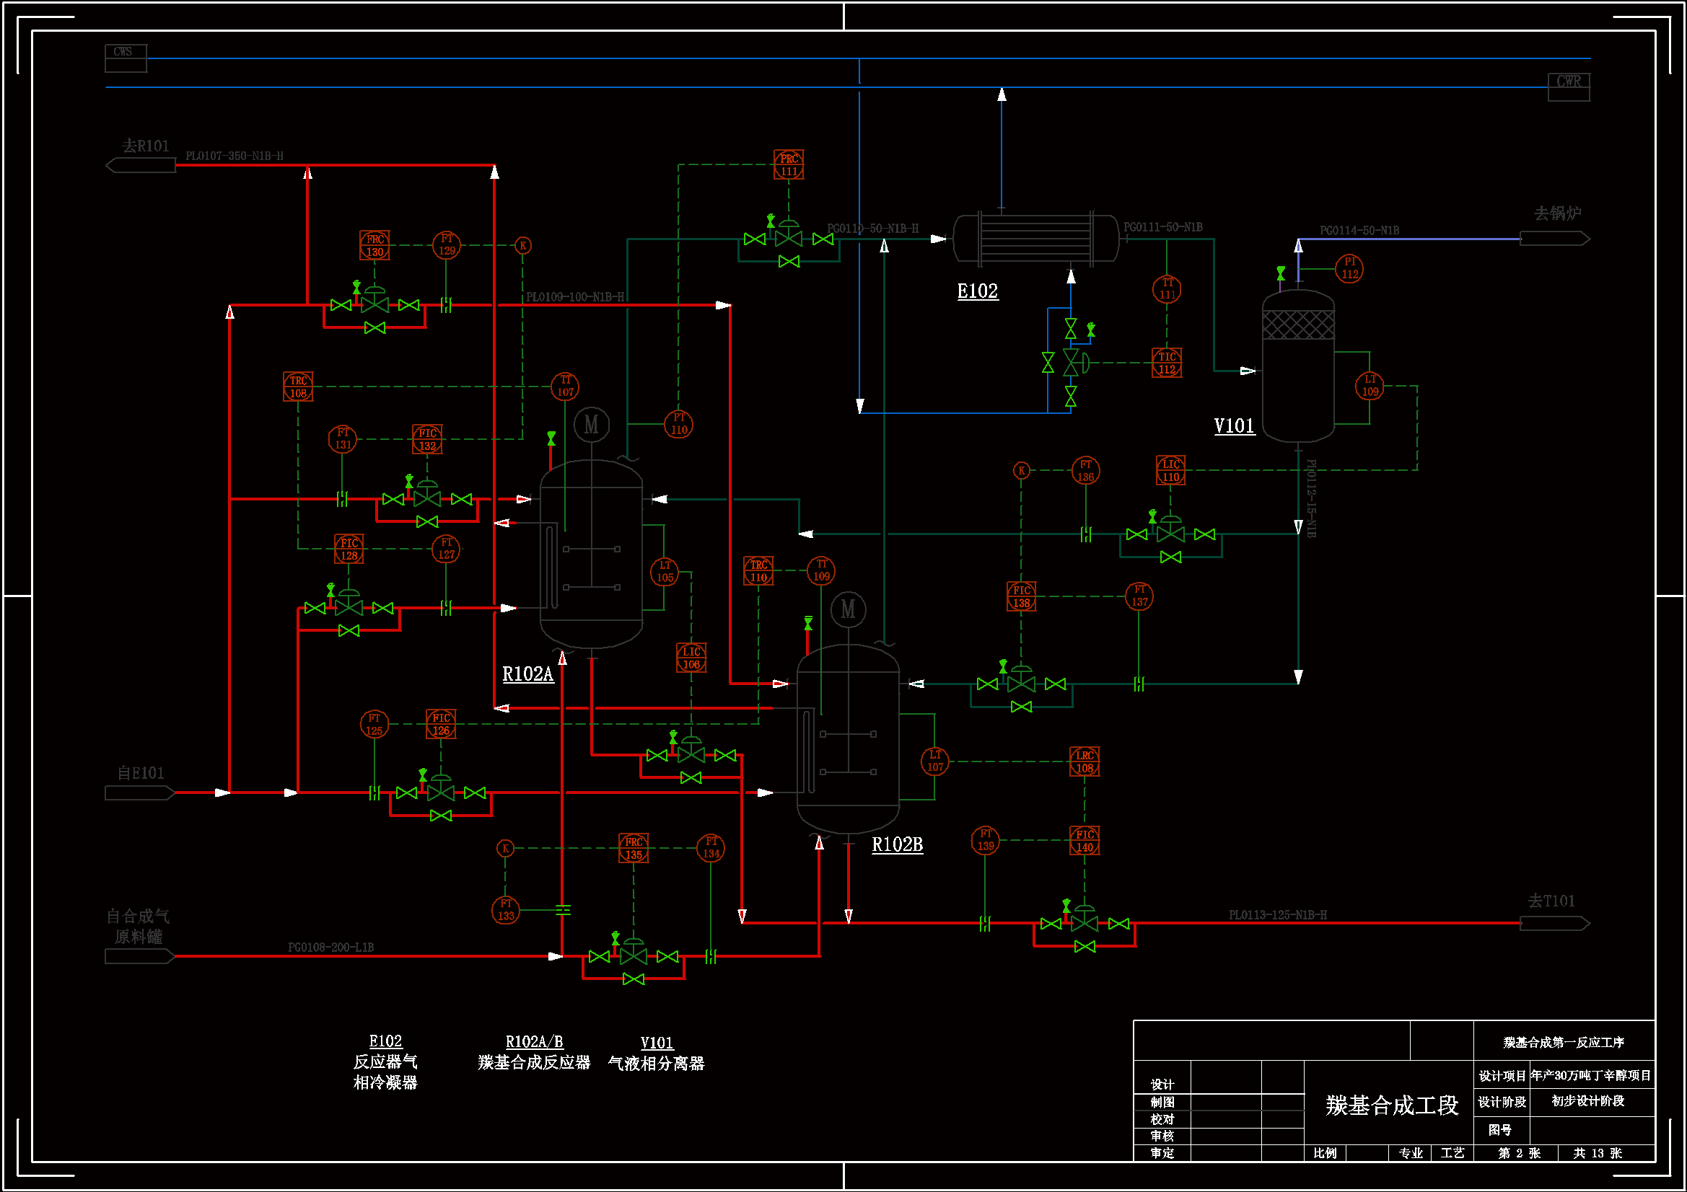Screen dimensions: 1687x1192
Task: Select the 去R101 off-page arrow
Action: click(x=141, y=165)
